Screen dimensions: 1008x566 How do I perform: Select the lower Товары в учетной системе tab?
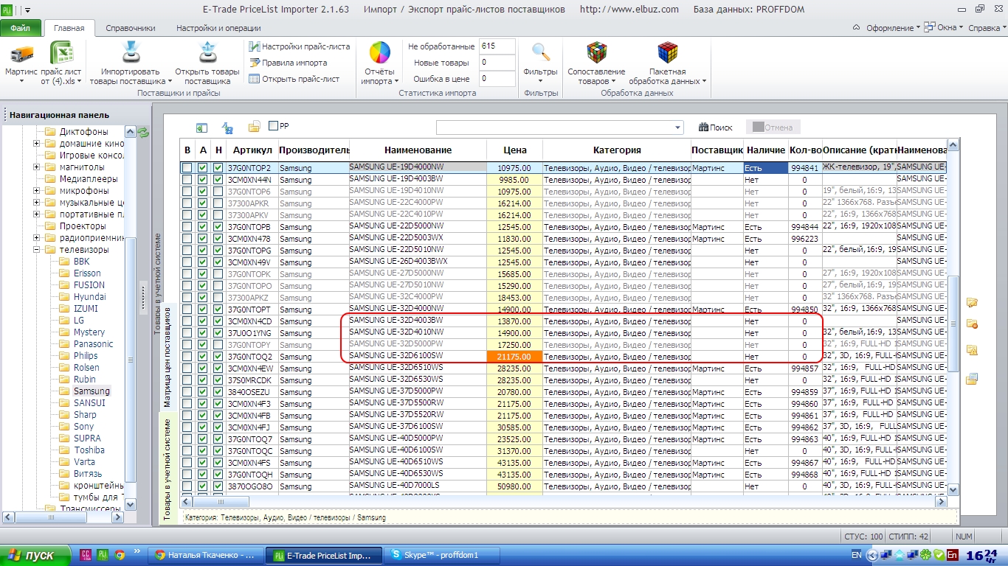[167, 469]
